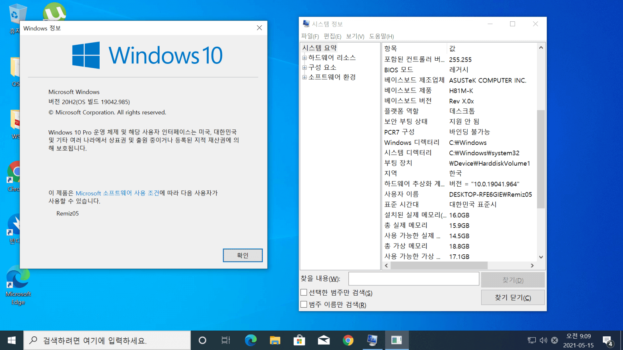This screenshot has width=623, height=350.
Task: Open File Explorer from taskbar
Action: click(275, 340)
